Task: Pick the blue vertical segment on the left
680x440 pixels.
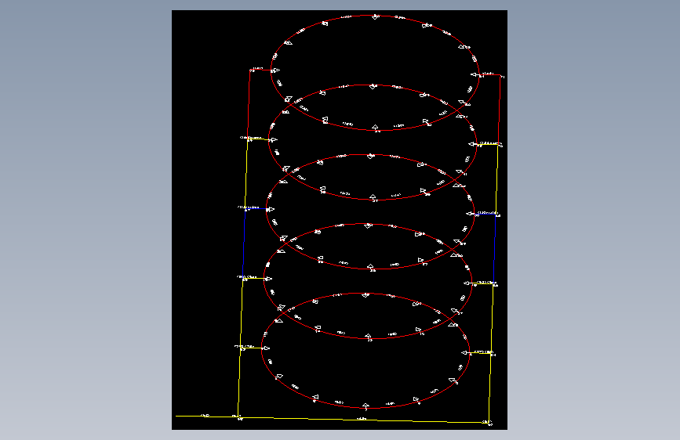Action: pos(244,243)
